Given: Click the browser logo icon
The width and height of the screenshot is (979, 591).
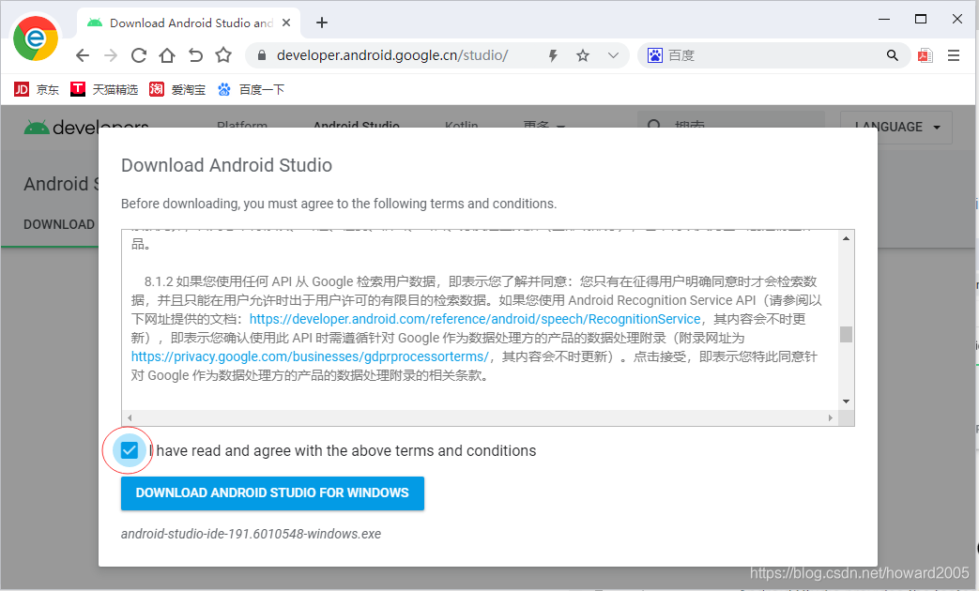Looking at the screenshot, I should point(36,38).
